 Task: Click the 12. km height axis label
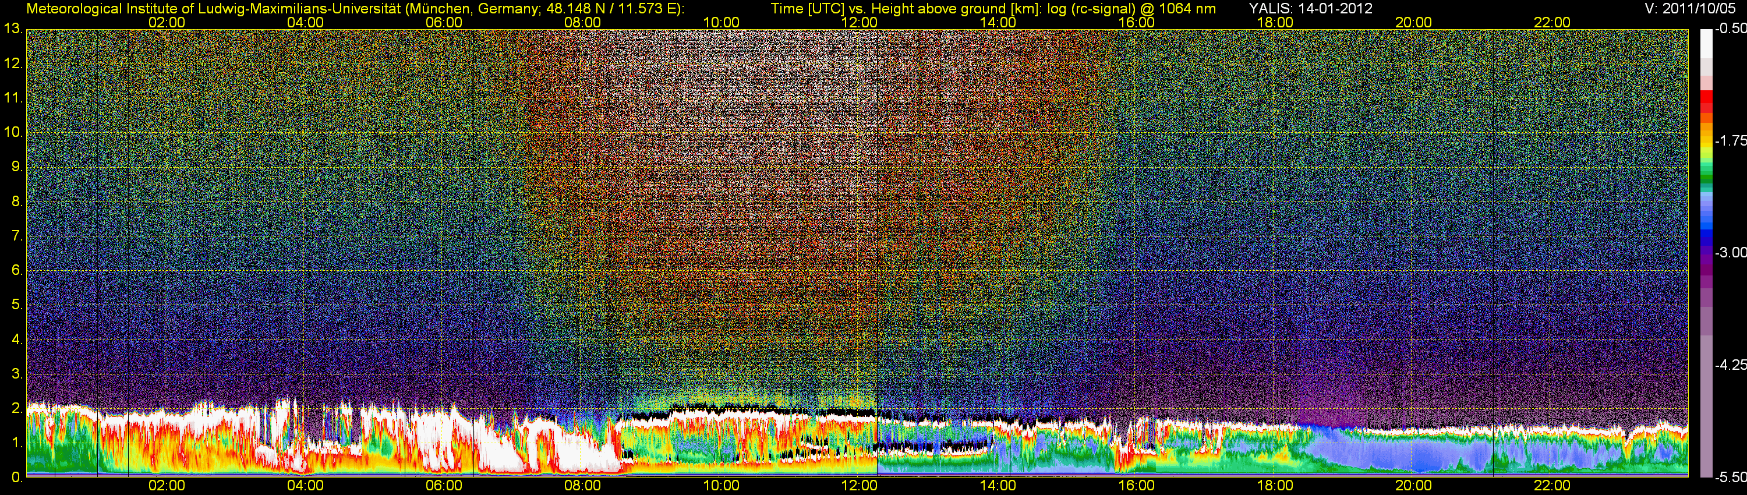click(13, 63)
